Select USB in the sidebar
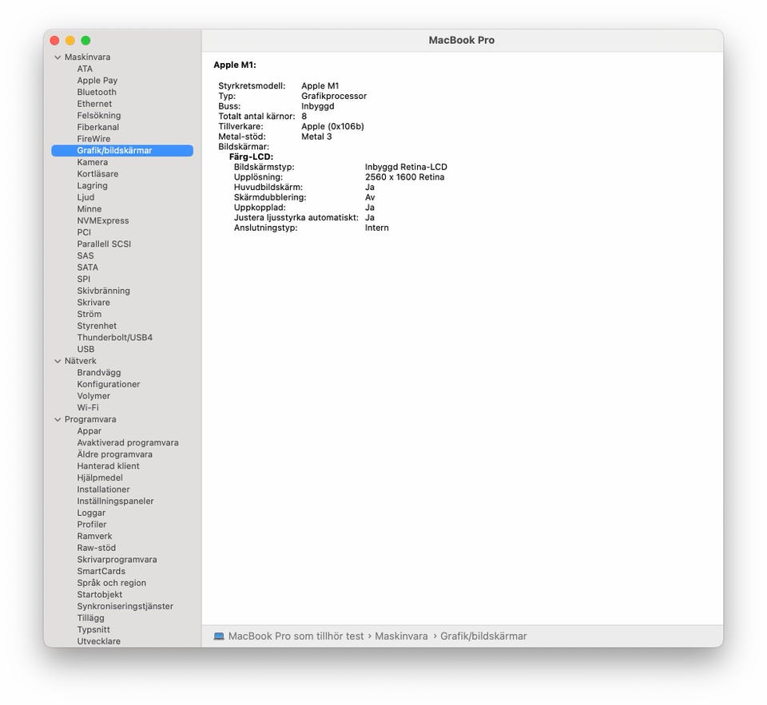 tap(85, 350)
